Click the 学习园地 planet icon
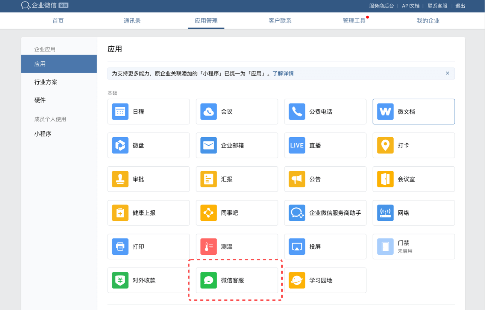This screenshot has width=485, height=310. 297,280
